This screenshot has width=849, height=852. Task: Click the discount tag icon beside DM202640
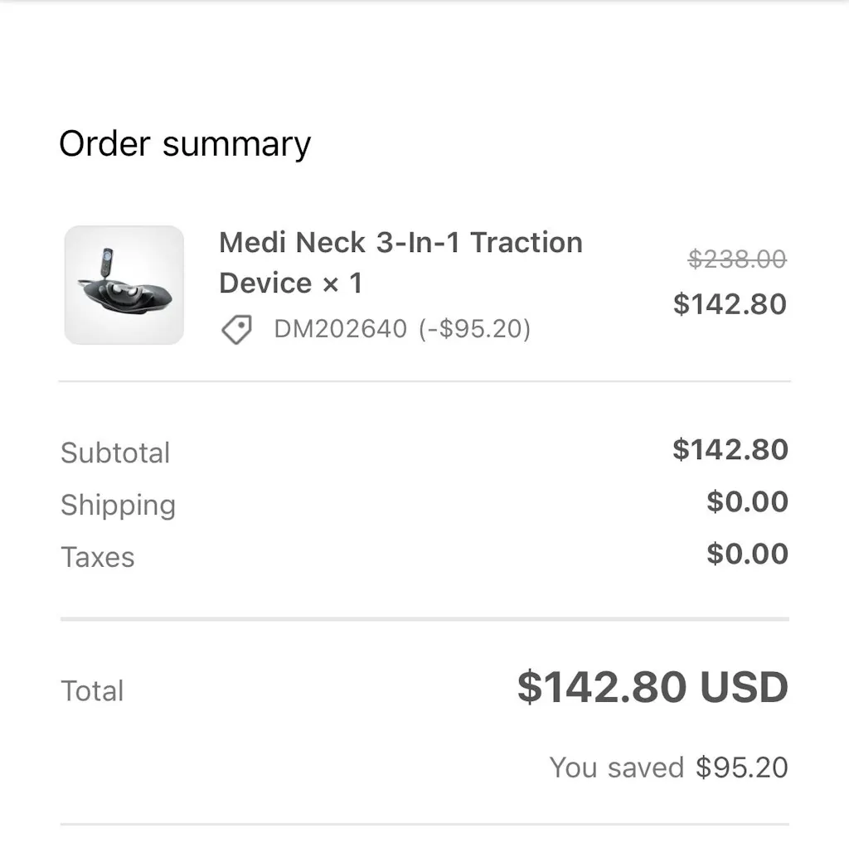click(236, 330)
